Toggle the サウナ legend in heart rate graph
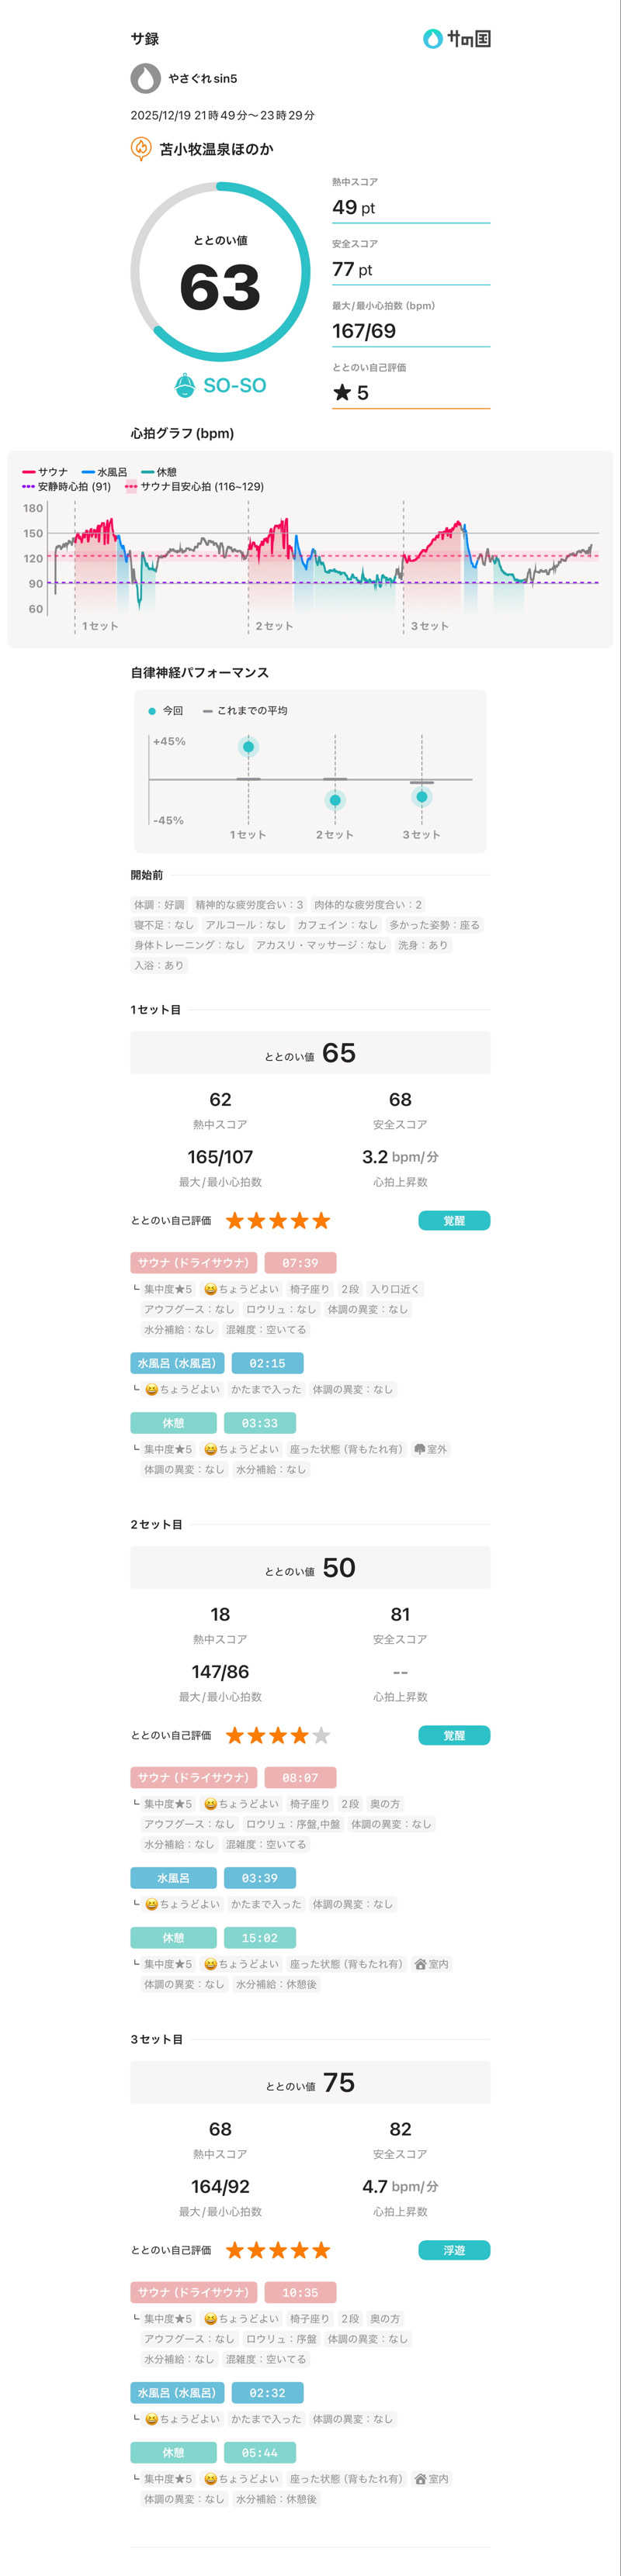 click(45, 472)
